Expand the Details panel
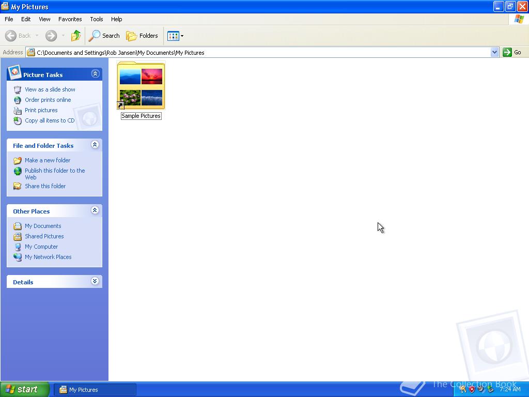This screenshot has height=397, width=529. coord(95,281)
